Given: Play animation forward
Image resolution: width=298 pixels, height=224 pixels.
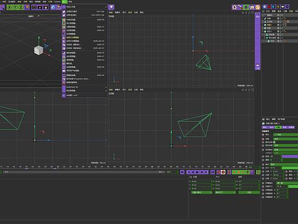Looking at the screenshot, I should [197, 172].
